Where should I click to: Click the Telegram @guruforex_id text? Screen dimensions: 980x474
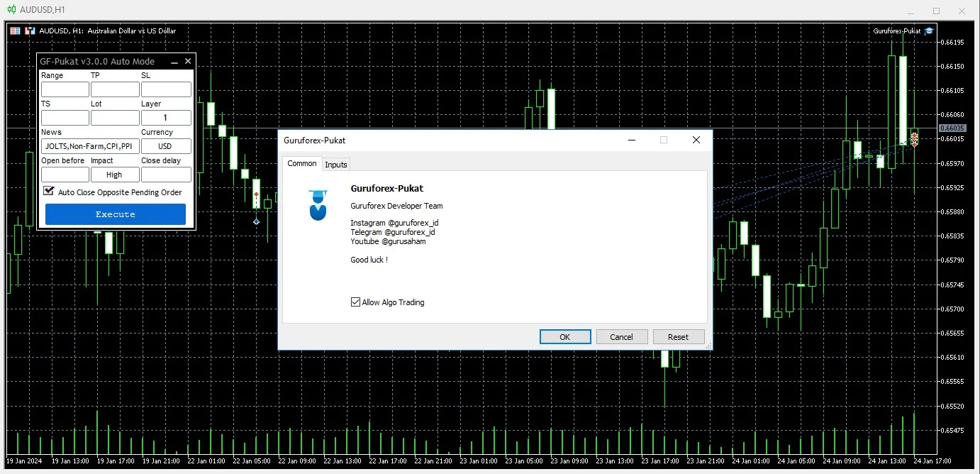pos(393,232)
